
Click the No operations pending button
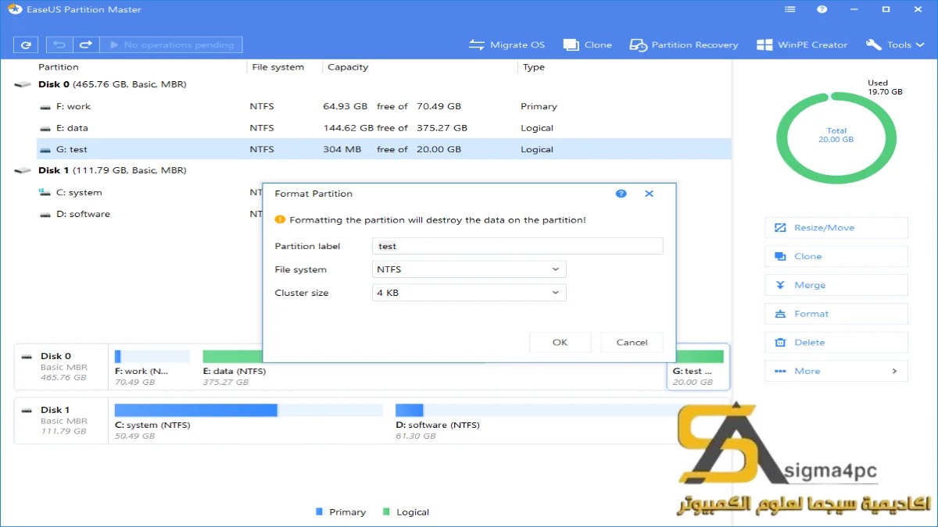pyautogui.click(x=171, y=45)
